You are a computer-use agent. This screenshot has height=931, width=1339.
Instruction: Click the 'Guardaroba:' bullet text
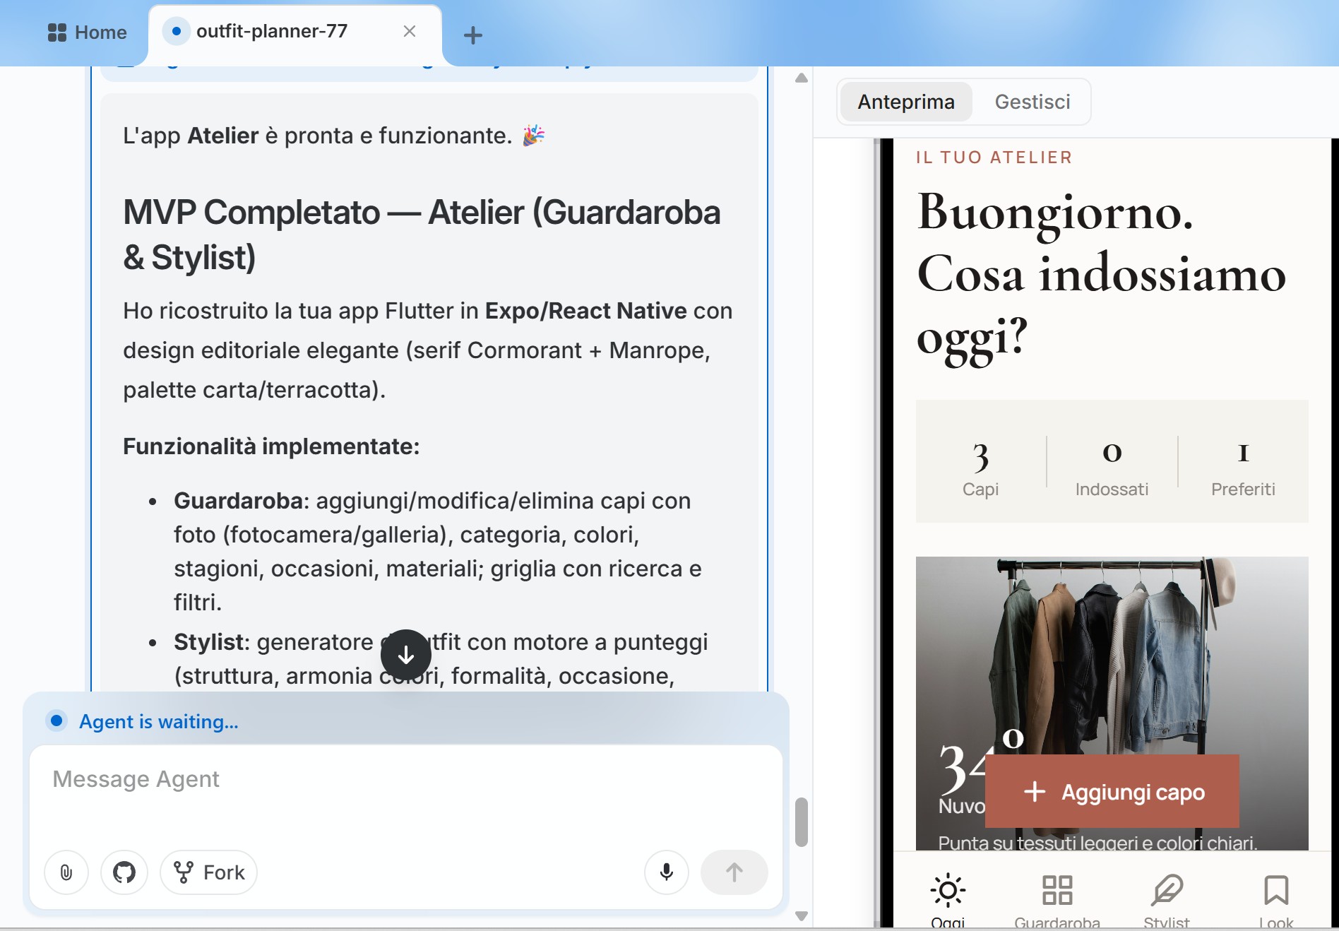pyautogui.click(x=242, y=501)
